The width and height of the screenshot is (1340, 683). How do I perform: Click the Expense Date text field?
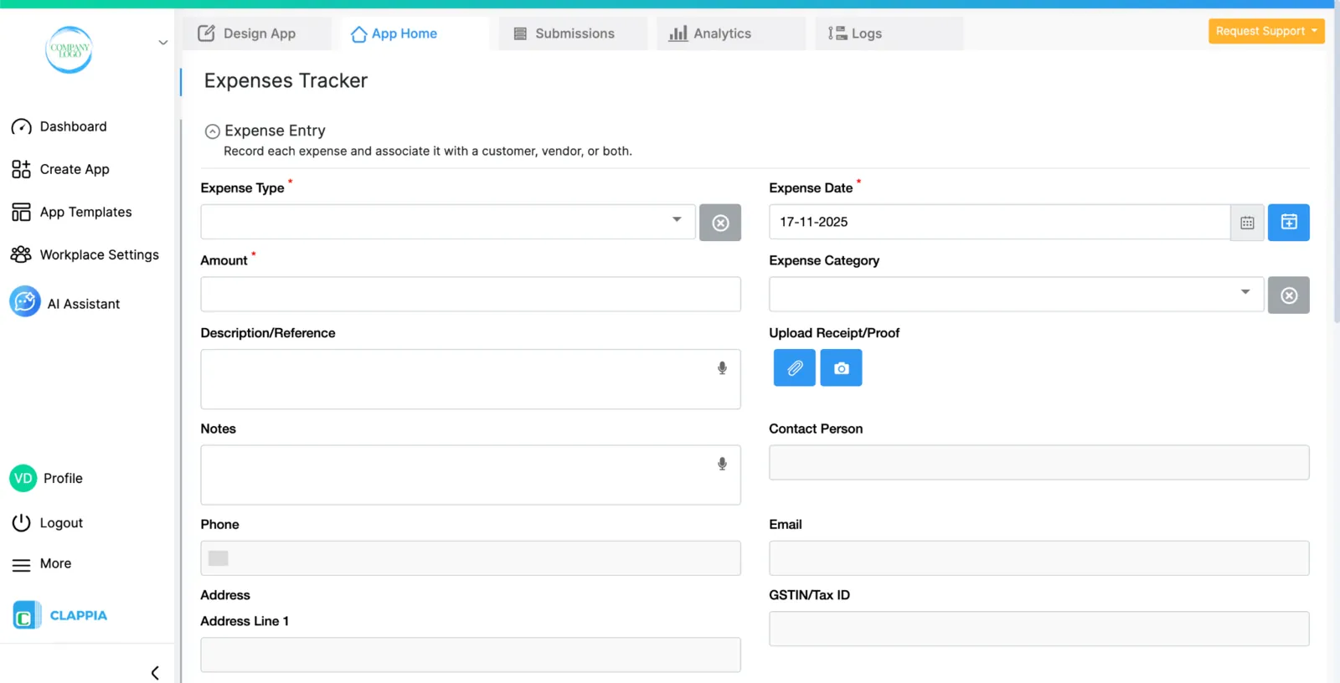[1000, 222]
